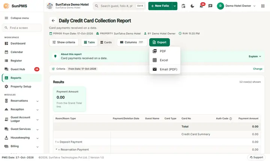The width and height of the screenshot is (270, 161).
Task: Click the Dashboard sidebar icon
Action: click(6, 43)
